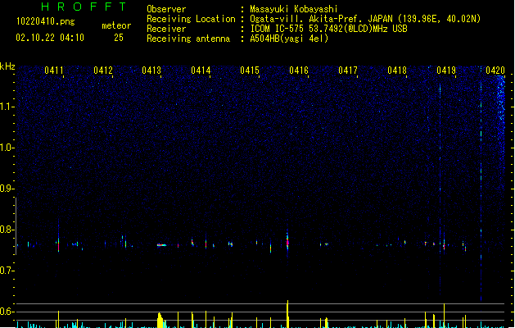Click the 0420 time marker

coord(495,71)
